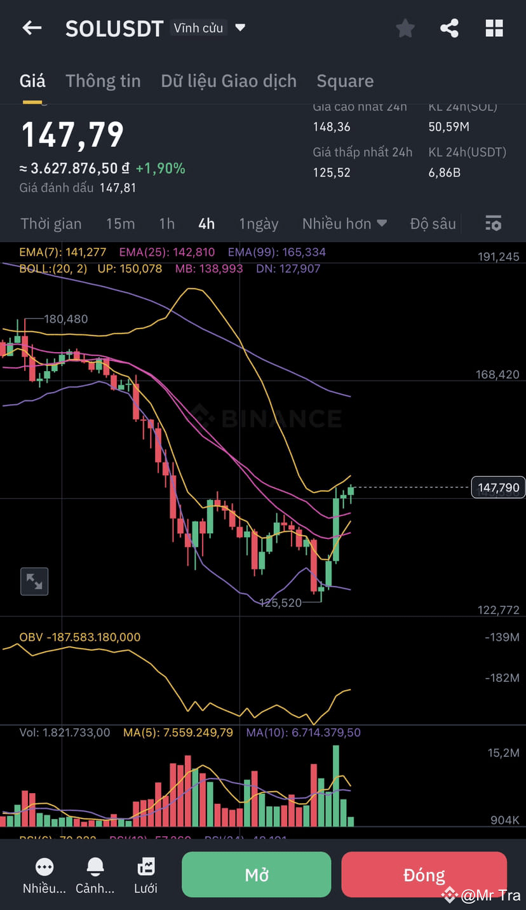Select the Dữ liệu Giao dịch tab
526x910 pixels.
pos(229,81)
